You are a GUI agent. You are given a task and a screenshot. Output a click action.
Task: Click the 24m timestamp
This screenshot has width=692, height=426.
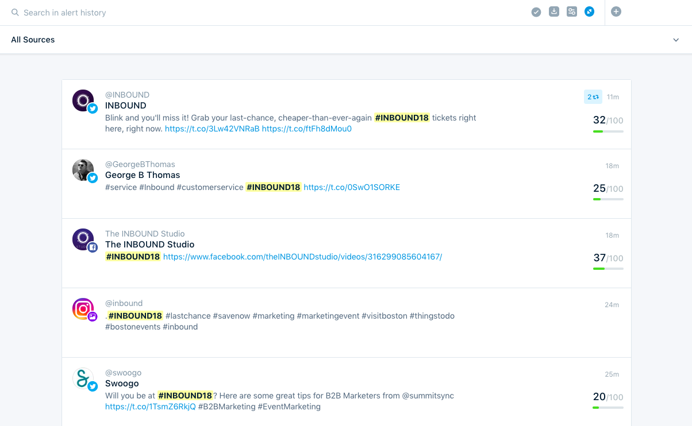coord(612,305)
